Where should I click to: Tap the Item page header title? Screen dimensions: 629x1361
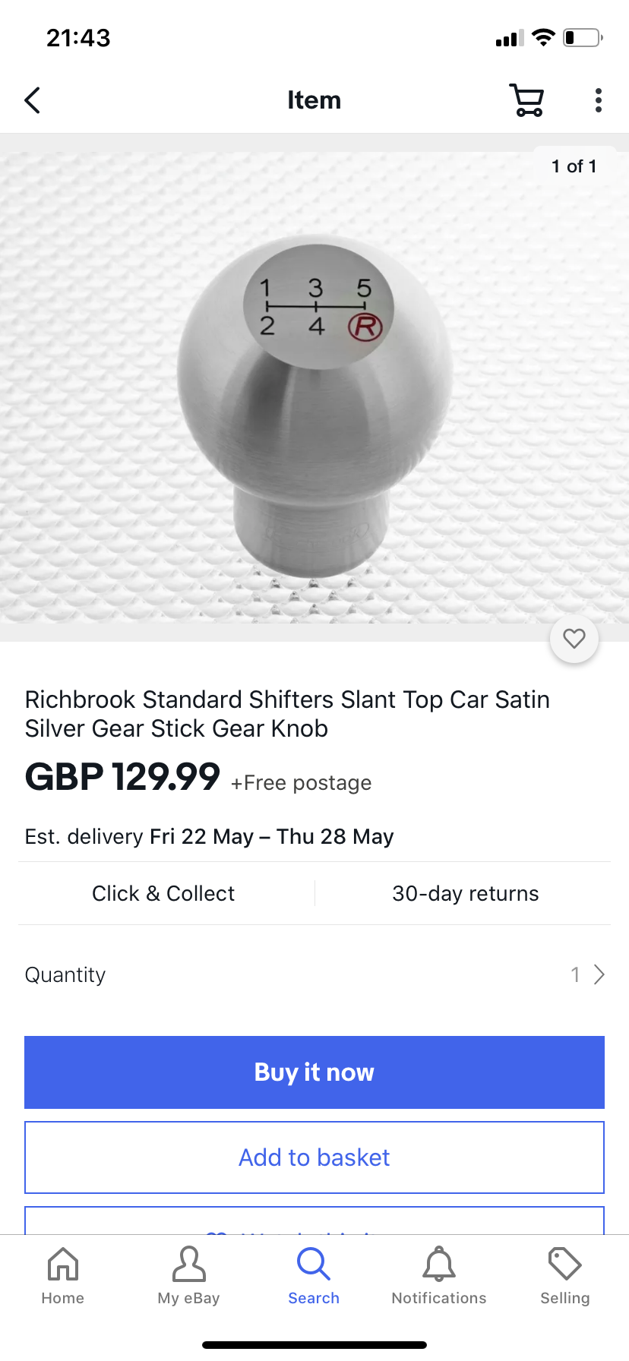point(314,100)
